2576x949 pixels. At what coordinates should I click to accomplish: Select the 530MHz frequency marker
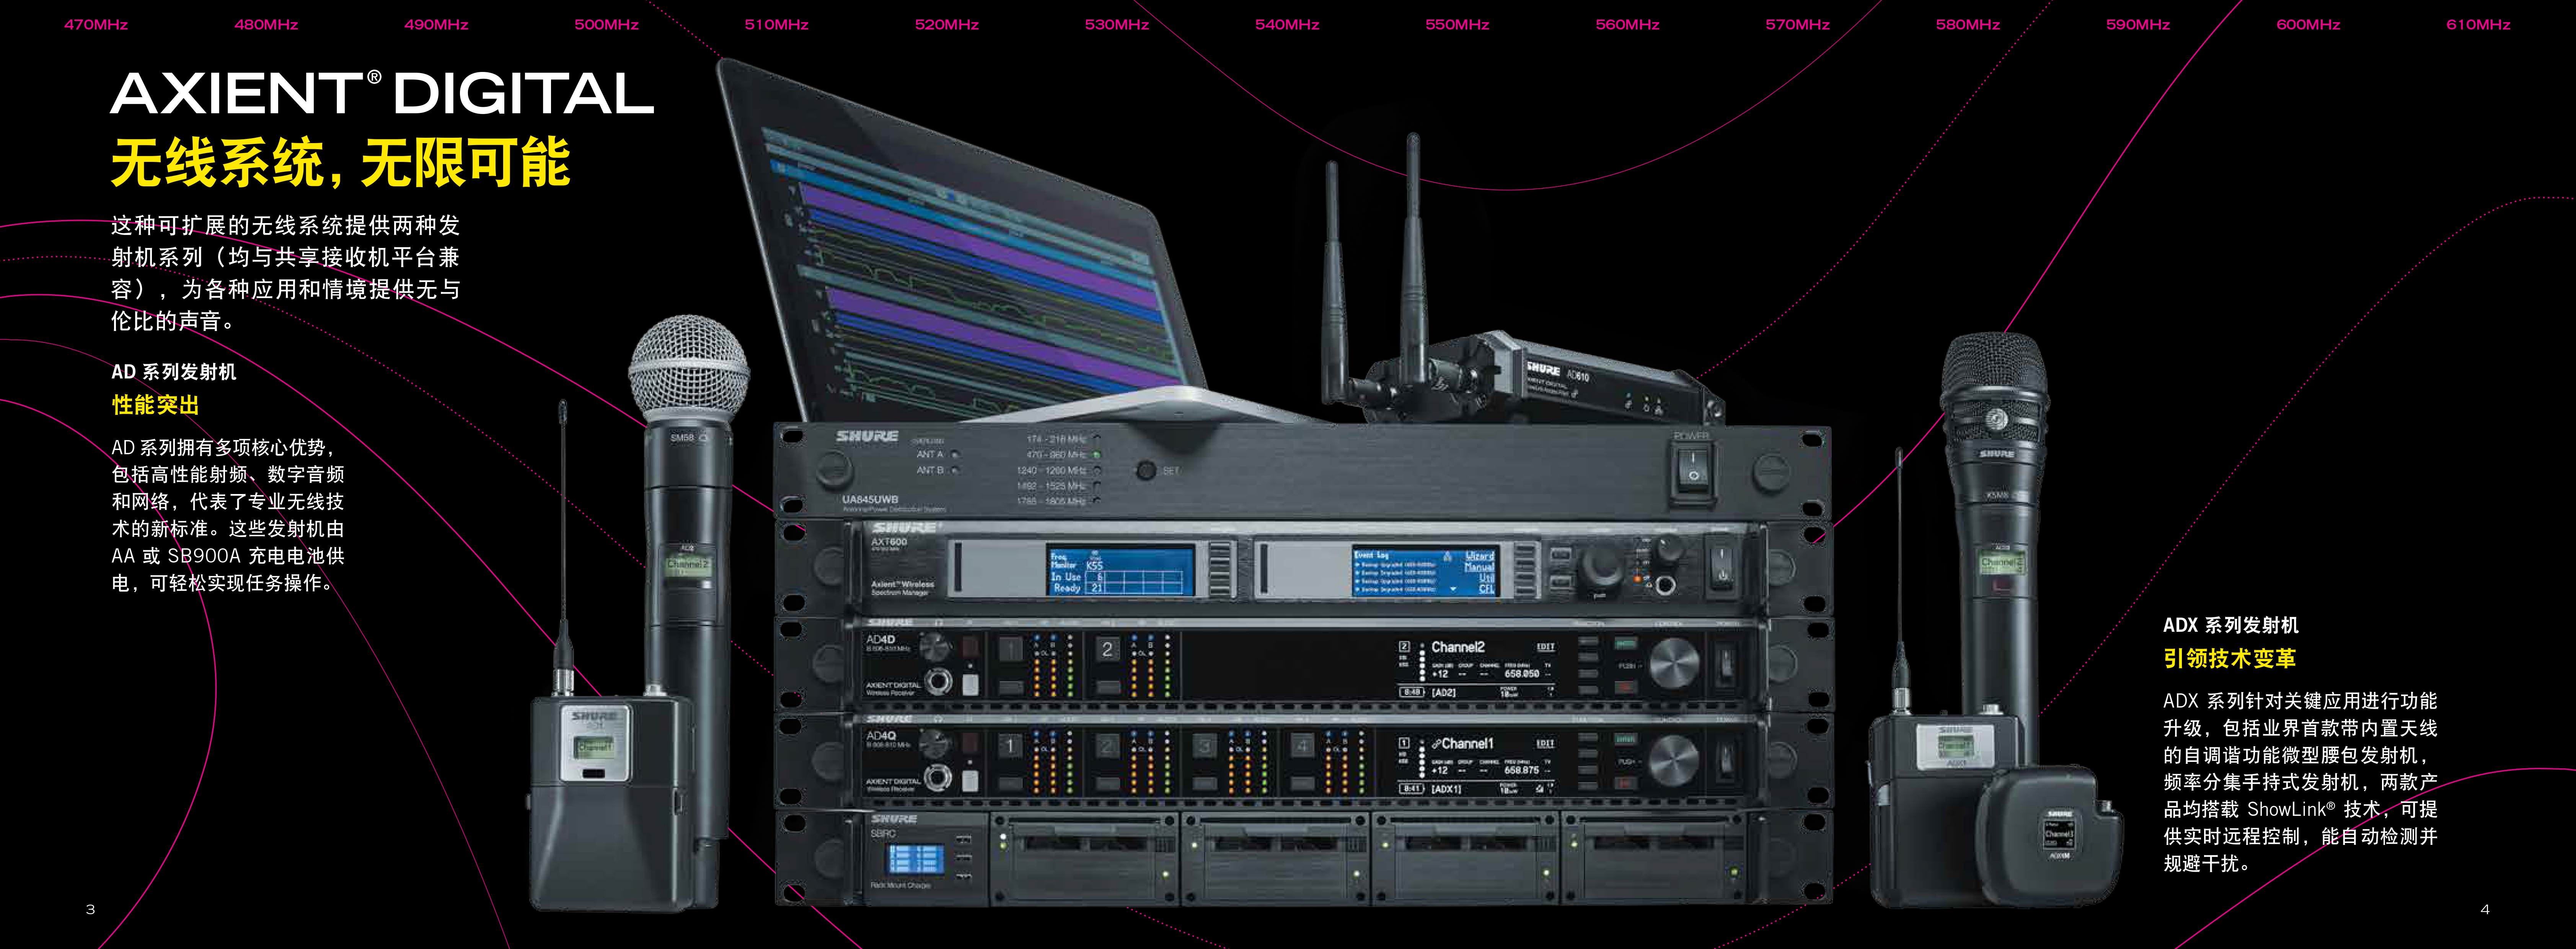pyautogui.click(x=1117, y=24)
